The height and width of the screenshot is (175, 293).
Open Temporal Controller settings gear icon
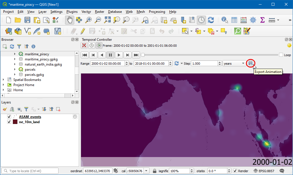289,45
